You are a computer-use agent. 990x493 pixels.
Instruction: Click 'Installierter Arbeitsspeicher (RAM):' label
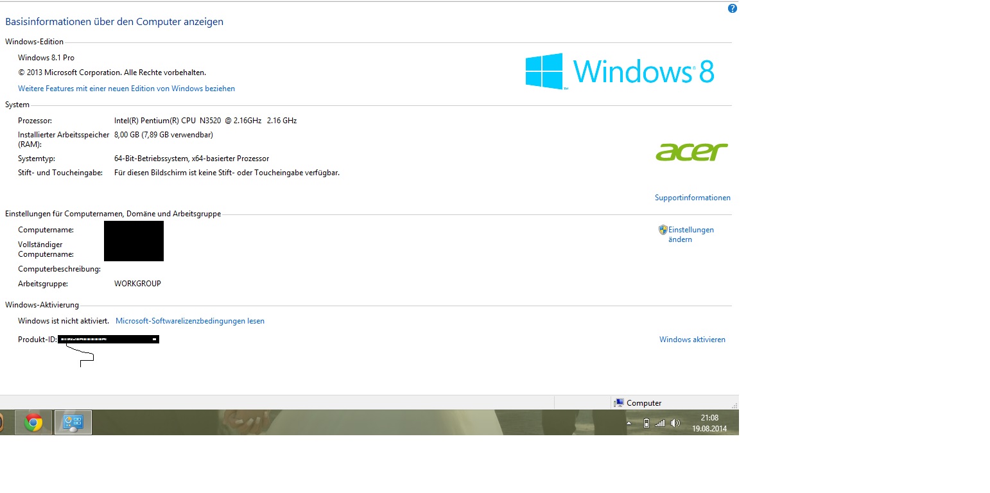pos(63,139)
